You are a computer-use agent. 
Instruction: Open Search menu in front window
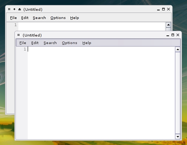[50, 43]
